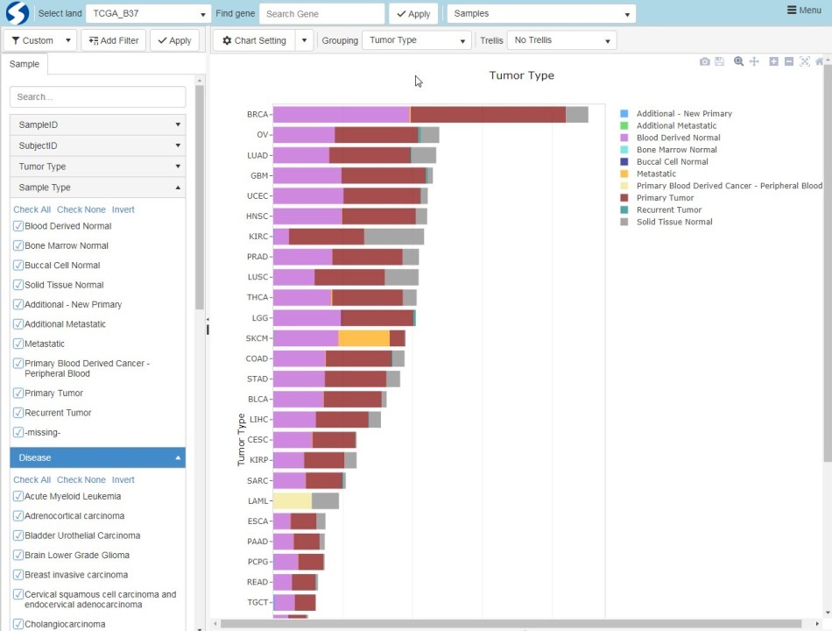This screenshot has width=832, height=631.
Task: Click the save disk icon above the chart
Action: (719, 61)
